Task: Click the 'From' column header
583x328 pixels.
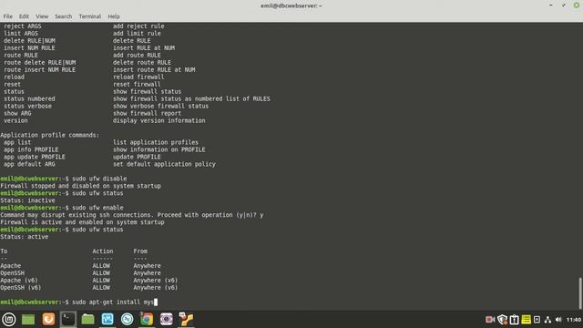Action: coord(140,251)
